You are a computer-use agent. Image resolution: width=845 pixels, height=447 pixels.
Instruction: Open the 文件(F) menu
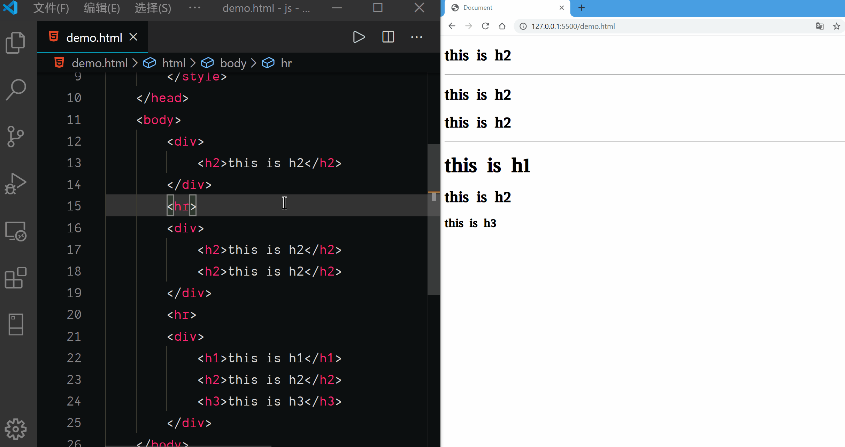click(51, 8)
